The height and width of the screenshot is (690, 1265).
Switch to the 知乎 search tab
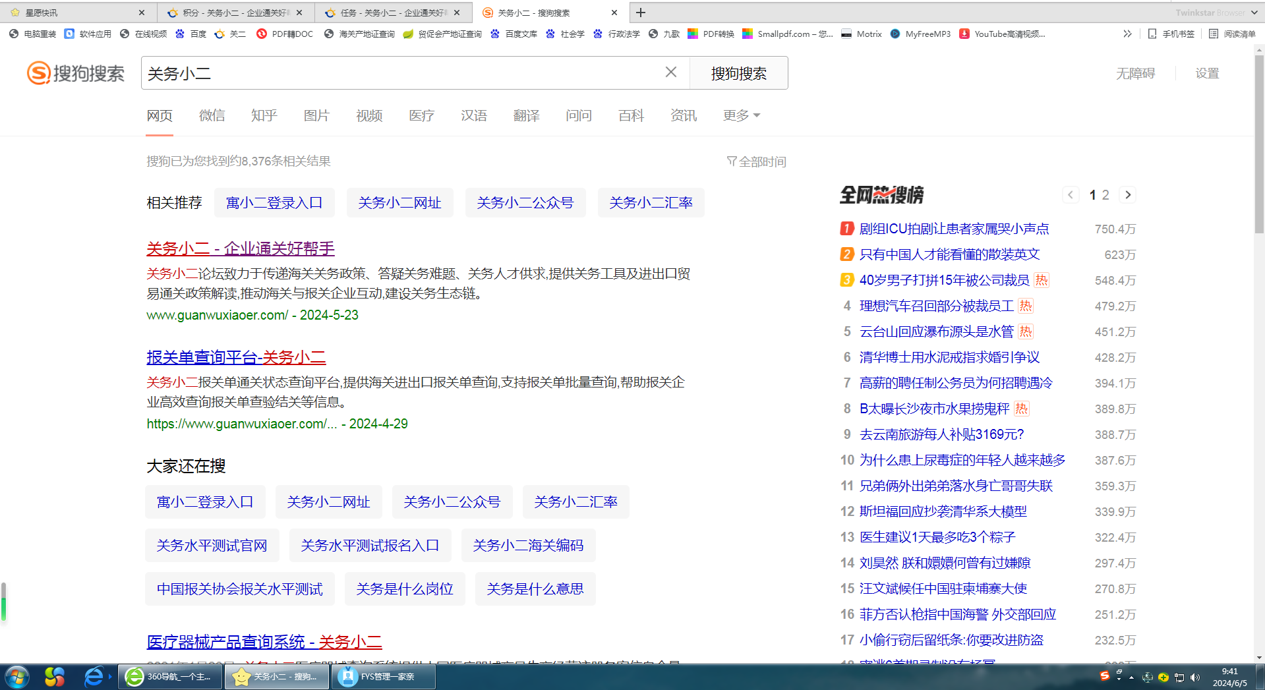pyautogui.click(x=264, y=115)
